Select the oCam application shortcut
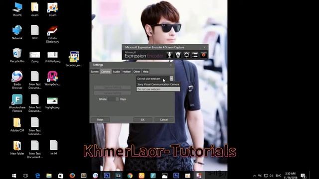Image resolution: width=319 pixels, height=179 pixels. pos(52,9)
